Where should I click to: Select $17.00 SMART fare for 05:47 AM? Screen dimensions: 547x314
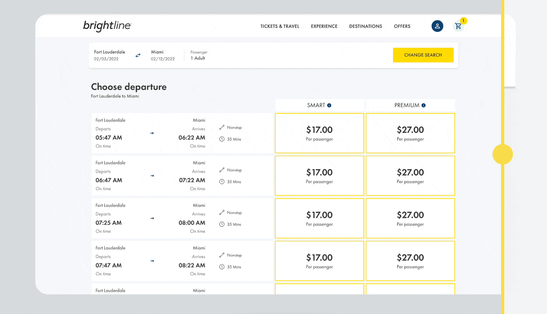coord(319,133)
